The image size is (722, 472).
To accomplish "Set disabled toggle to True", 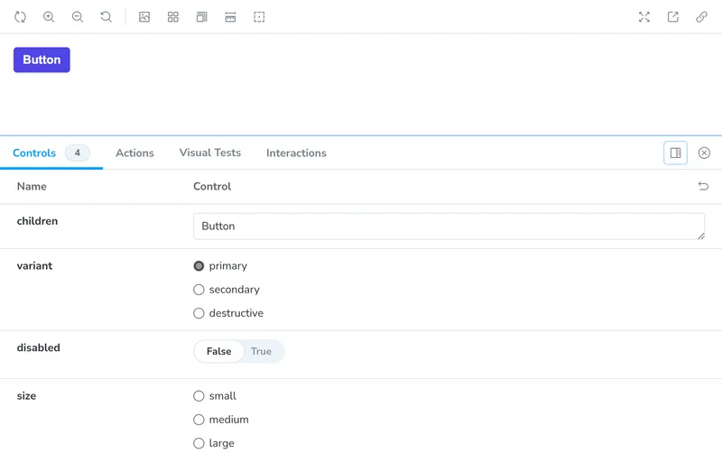I will pos(261,352).
